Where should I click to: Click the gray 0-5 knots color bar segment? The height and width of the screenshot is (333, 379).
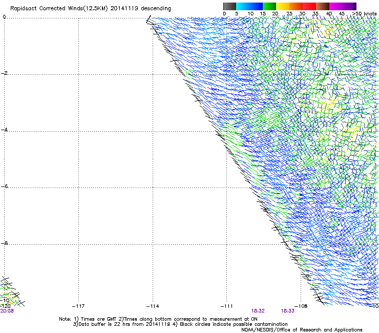point(229,6)
